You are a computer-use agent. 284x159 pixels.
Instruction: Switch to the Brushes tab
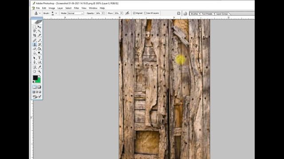[x=194, y=14]
